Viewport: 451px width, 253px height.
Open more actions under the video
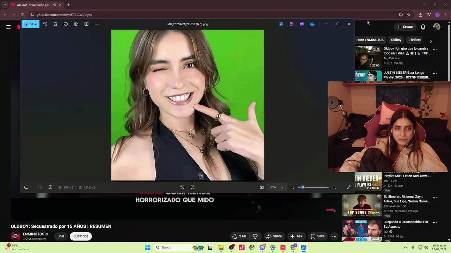pos(334,236)
